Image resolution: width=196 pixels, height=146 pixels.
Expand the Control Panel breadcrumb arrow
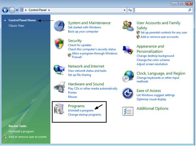click(x=49, y=10)
